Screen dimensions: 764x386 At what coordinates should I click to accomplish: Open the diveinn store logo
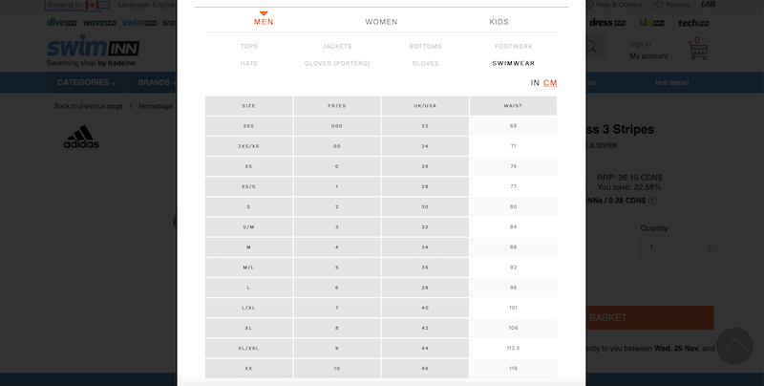tap(63, 22)
